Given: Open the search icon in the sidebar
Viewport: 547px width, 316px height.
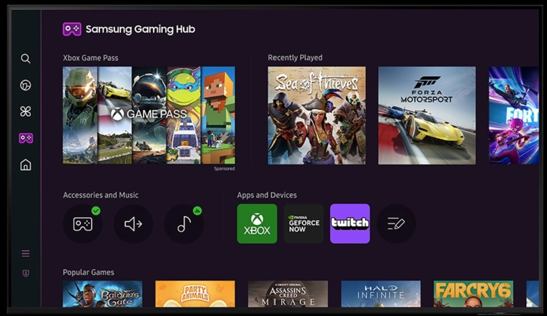Looking at the screenshot, I should (25, 59).
